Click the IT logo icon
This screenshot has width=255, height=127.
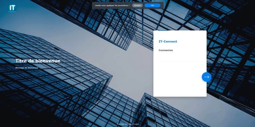pyautogui.click(x=12, y=8)
